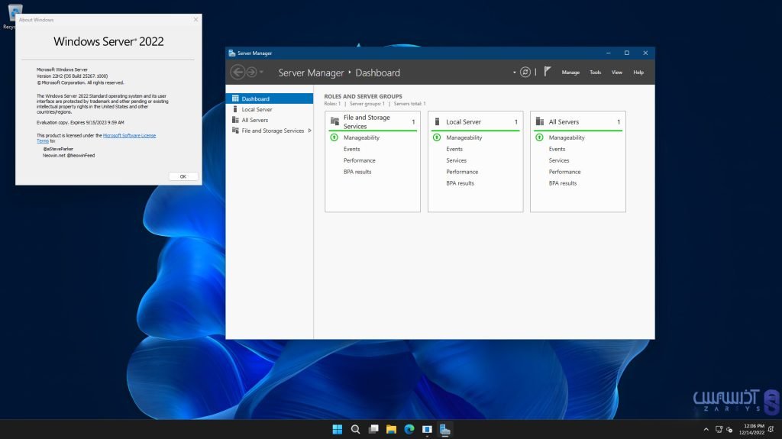Click the Server Manager back arrow
782x439 pixels.
(x=237, y=72)
